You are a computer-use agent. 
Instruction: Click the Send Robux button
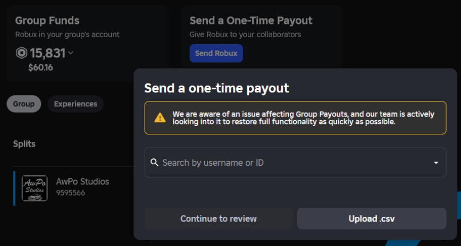tap(216, 53)
